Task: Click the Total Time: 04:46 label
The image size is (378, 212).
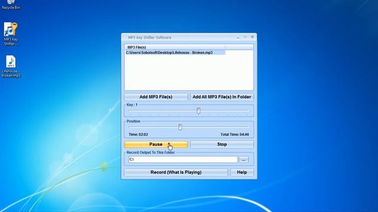Action: point(234,135)
